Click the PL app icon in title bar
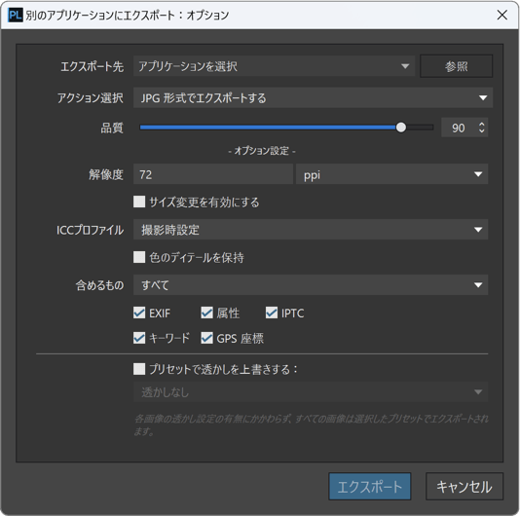520x516 pixels. point(15,15)
